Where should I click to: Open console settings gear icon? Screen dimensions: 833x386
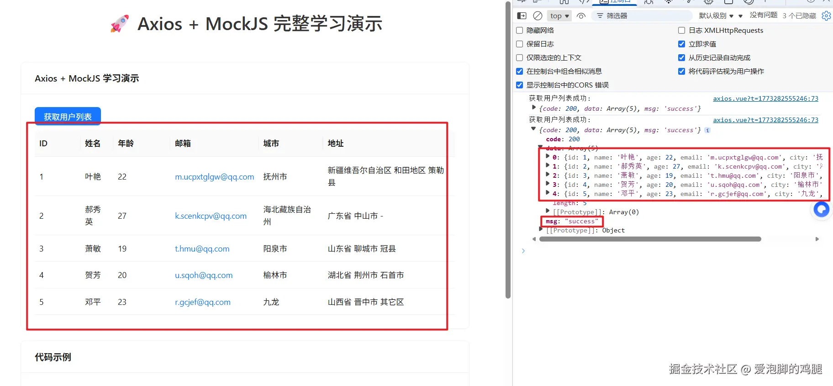(x=826, y=16)
